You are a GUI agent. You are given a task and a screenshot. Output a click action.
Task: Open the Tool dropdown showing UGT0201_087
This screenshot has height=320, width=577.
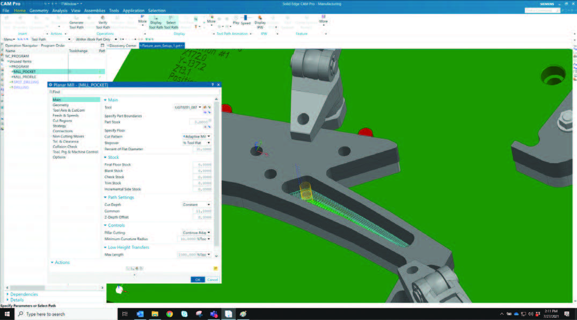tap(200, 107)
